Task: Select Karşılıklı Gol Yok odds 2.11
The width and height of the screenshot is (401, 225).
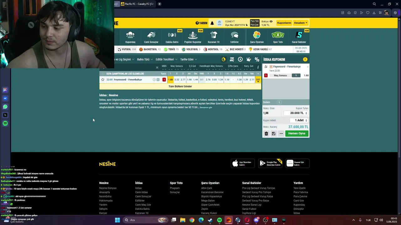Action: click(x=252, y=80)
